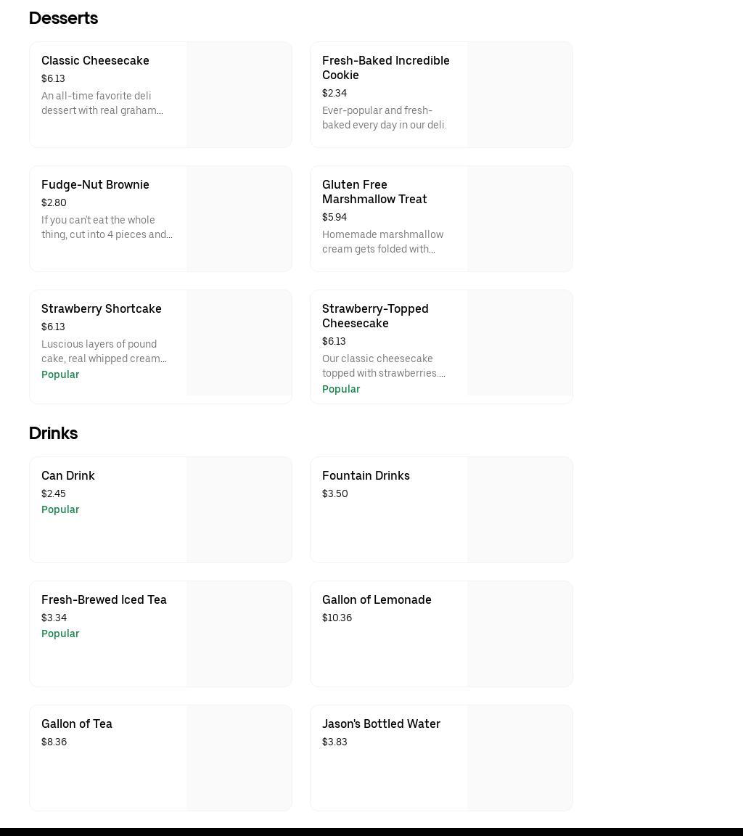Open the Gallon of Tea item

coord(77,724)
